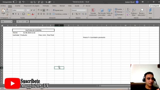Apply the yellow fill color

[29, 14]
